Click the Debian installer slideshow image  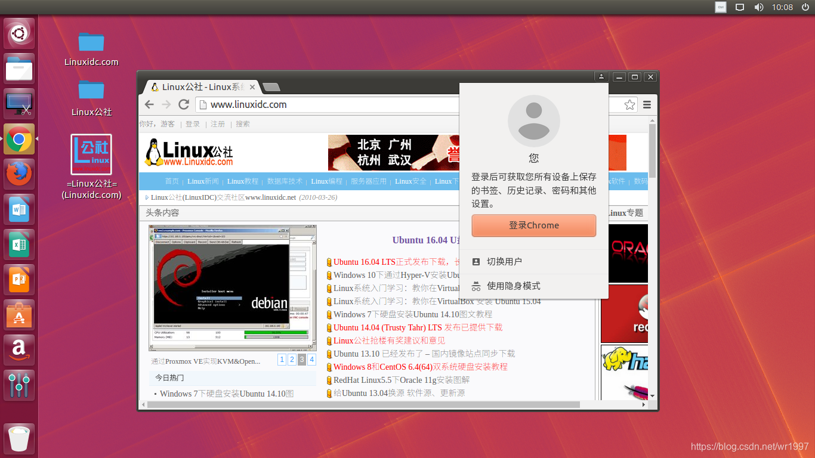pos(232,288)
